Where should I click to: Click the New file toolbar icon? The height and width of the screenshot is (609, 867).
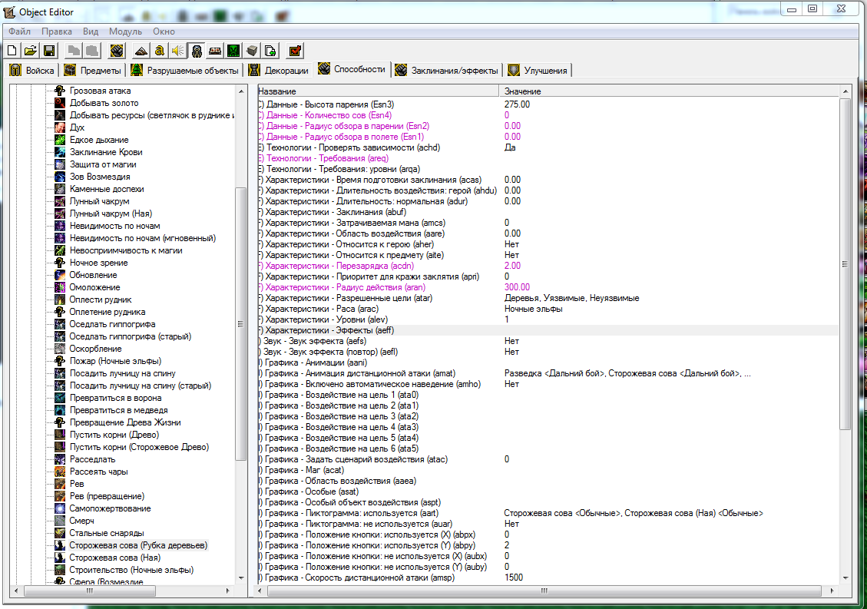pyautogui.click(x=12, y=51)
